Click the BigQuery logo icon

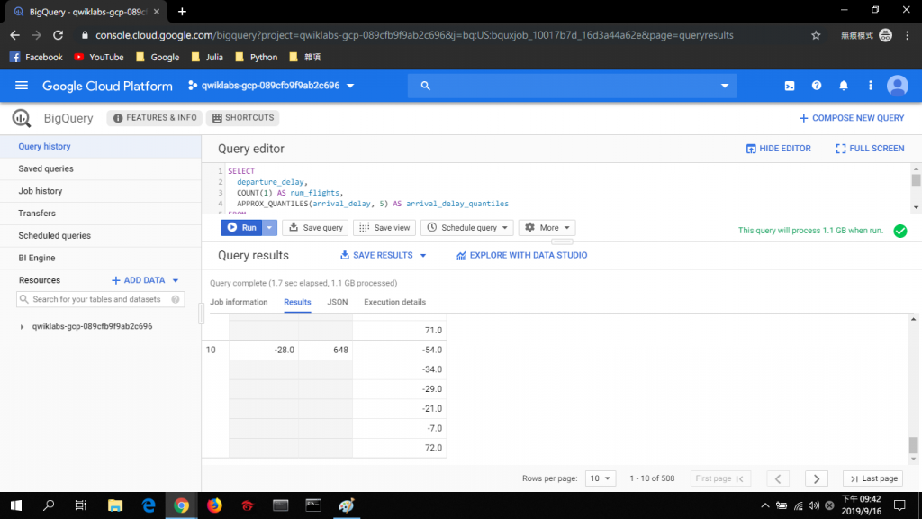(22, 118)
